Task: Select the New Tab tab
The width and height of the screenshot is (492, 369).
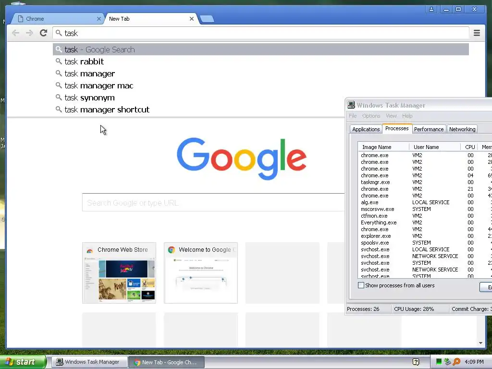Action: 150,19
